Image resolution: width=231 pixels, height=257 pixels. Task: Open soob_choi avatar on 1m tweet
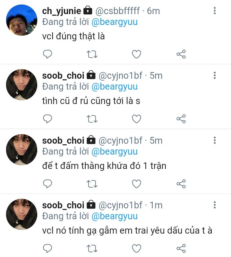point(21,214)
